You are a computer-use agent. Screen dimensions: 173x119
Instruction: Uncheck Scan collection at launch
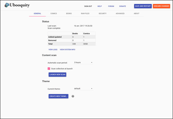click(x=49, y=69)
